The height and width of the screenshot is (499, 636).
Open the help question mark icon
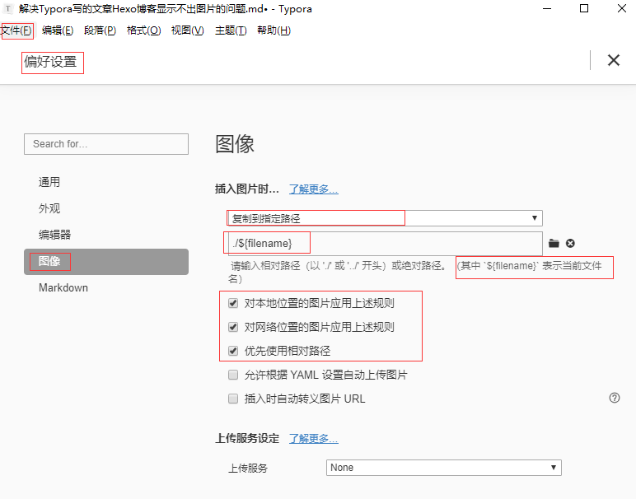(615, 398)
